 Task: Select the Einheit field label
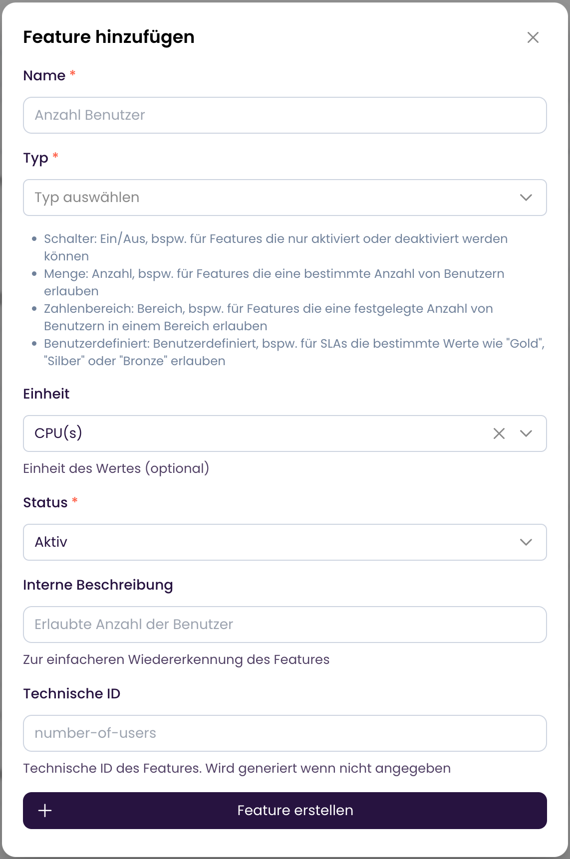46,394
